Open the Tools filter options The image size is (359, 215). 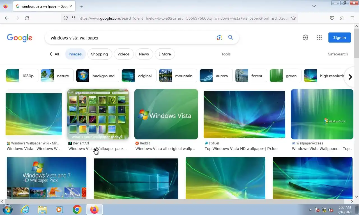click(226, 54)
